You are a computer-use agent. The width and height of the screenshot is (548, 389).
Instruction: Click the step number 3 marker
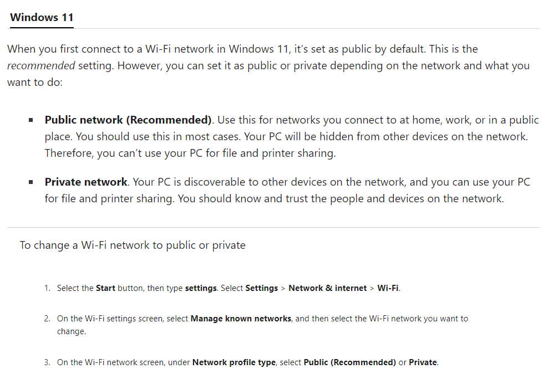coord(47,362)
